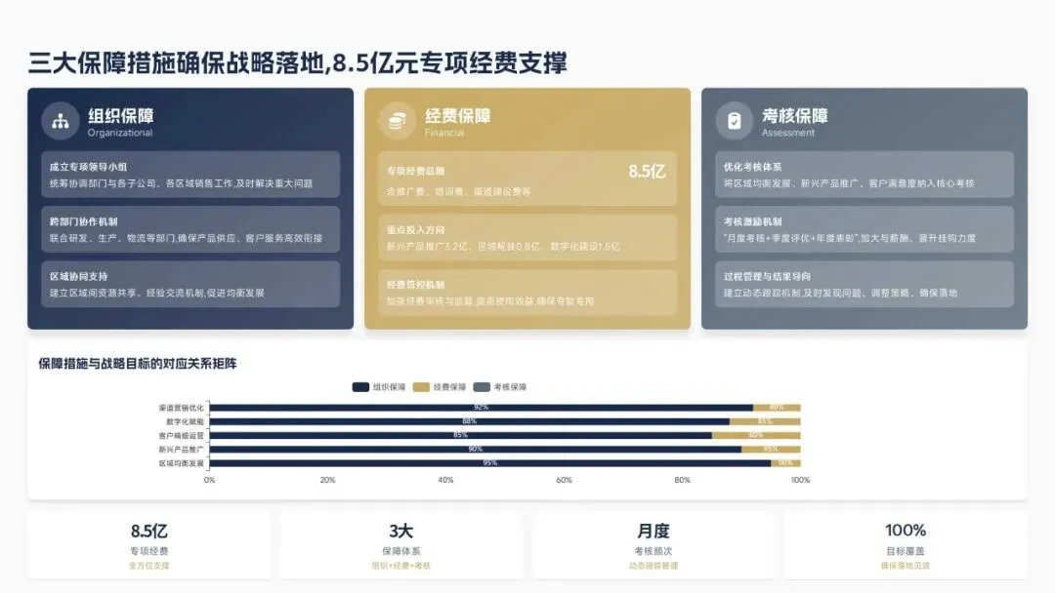The height and width of the screenshot is (593, 1055).
Task: Select the 区域协同支持 card
Action: 190,285
